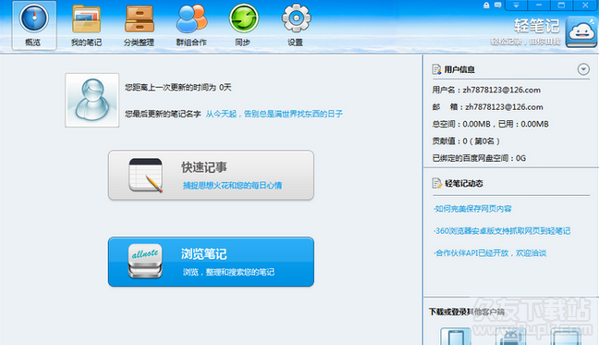This screenshot has width=599, height=345.
Task: Open last updated note link 从今天起
Action: pyautogui.click(x=274, y=114)
